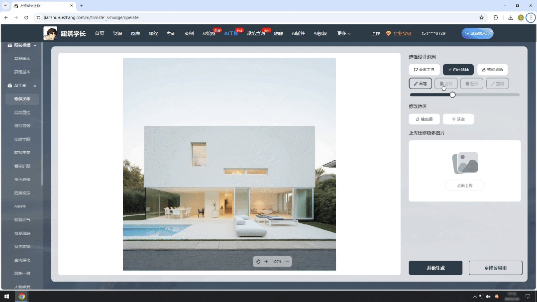Collapse the AI工具 sidebar section

(x=35, y=86)
